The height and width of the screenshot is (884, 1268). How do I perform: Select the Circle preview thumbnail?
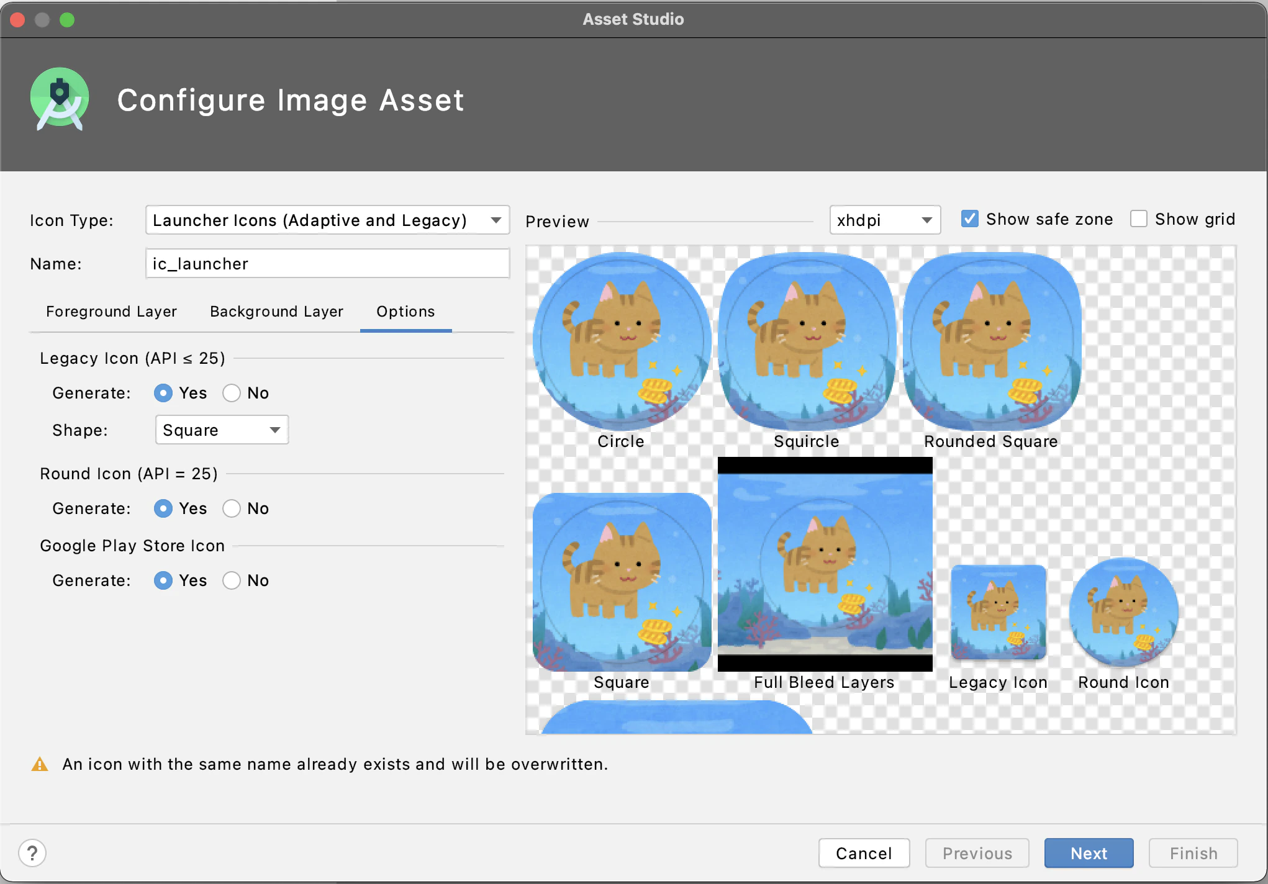tap(622, 341)
